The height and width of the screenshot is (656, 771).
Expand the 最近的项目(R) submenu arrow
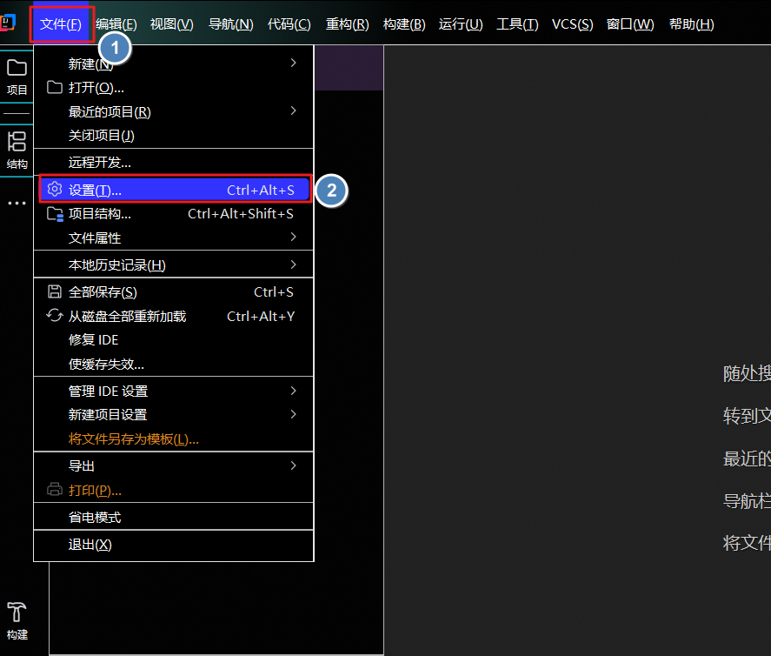(294, 110)
